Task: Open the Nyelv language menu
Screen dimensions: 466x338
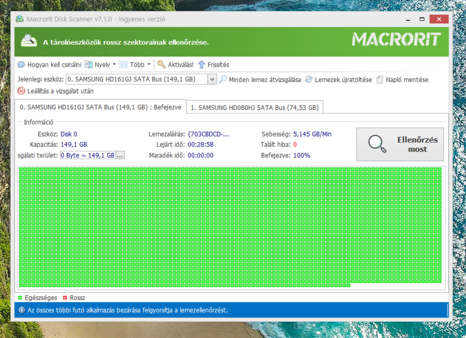Action: [x=102, y=65]
